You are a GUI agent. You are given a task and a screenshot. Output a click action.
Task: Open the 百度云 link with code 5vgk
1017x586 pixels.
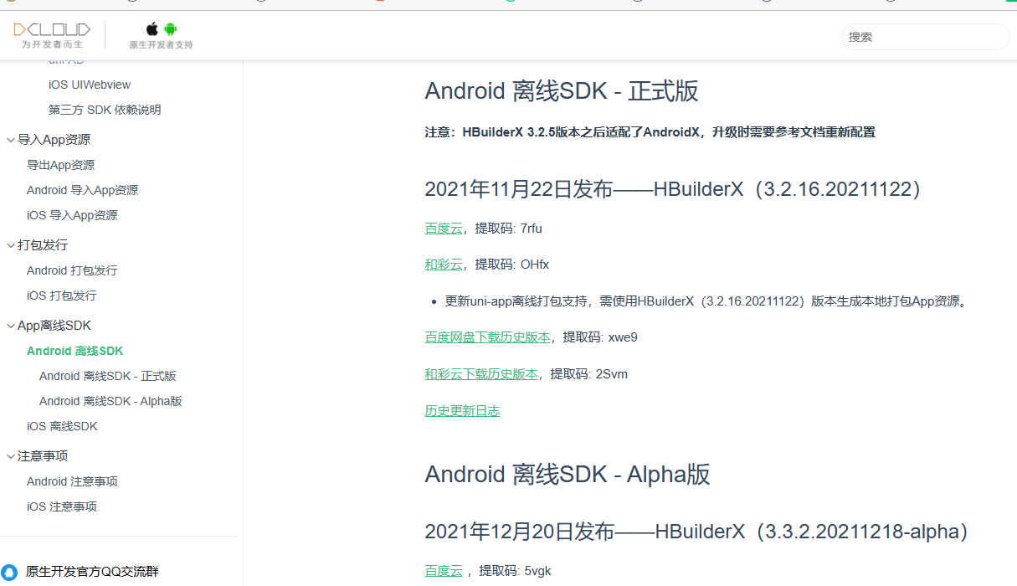pyautogui.click(x=443, y=571)
